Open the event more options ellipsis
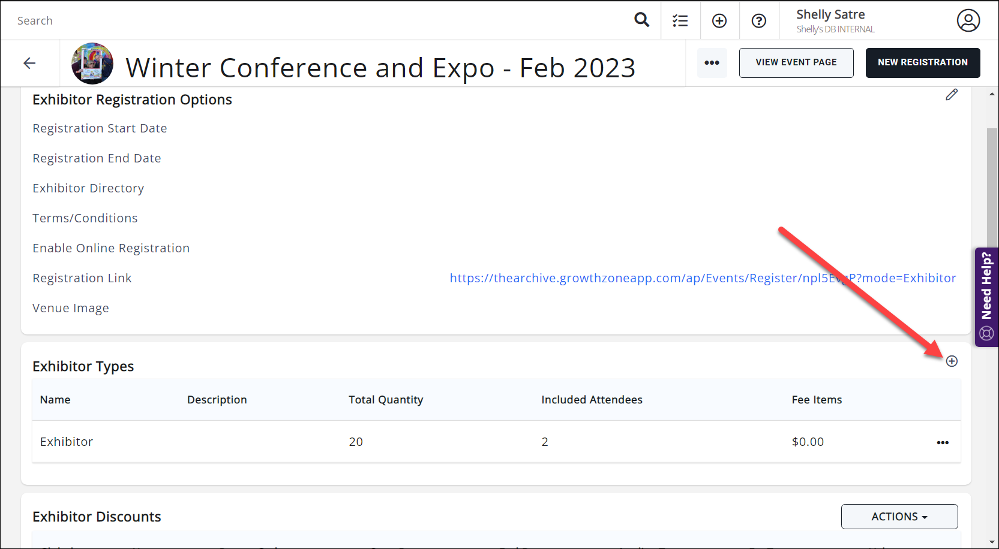 tap(712, 63)
